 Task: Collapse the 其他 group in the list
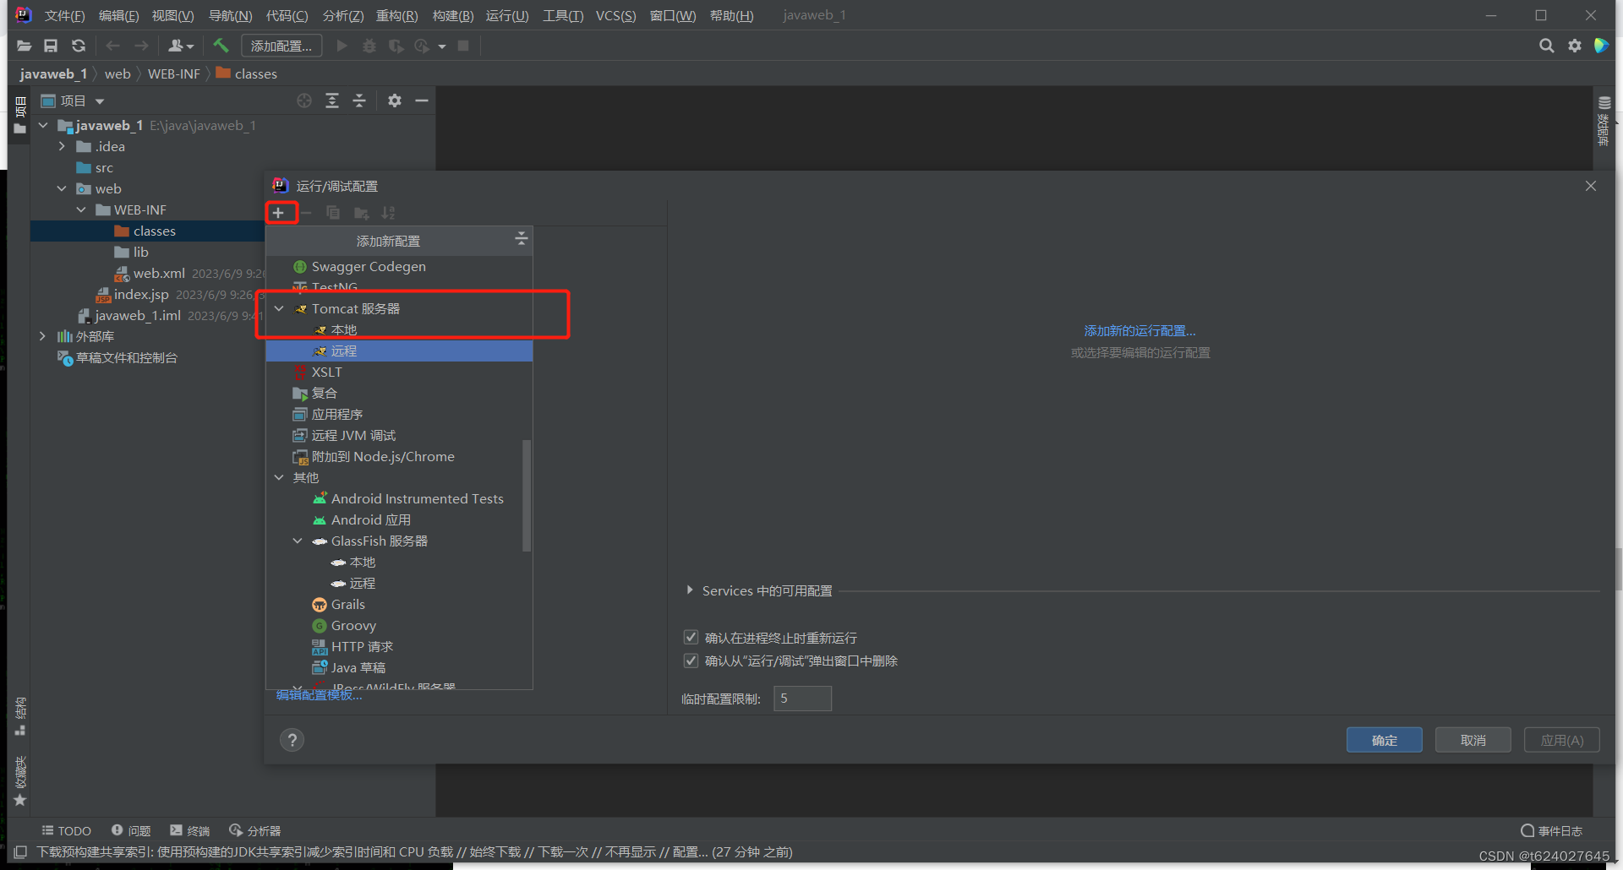click(x=279, y=477)
